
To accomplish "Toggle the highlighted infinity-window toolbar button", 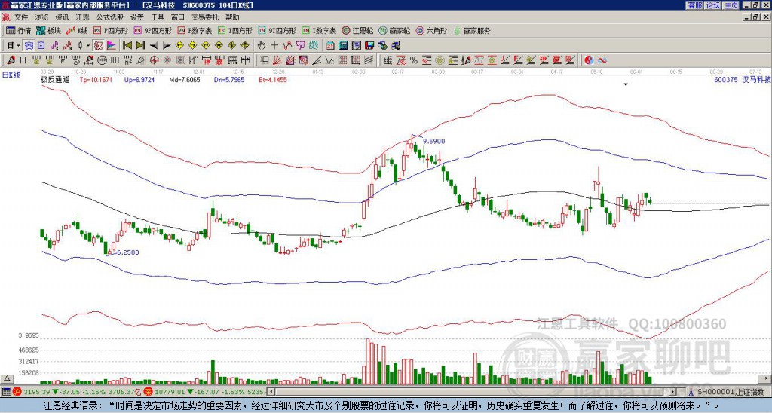I will 29,46.
